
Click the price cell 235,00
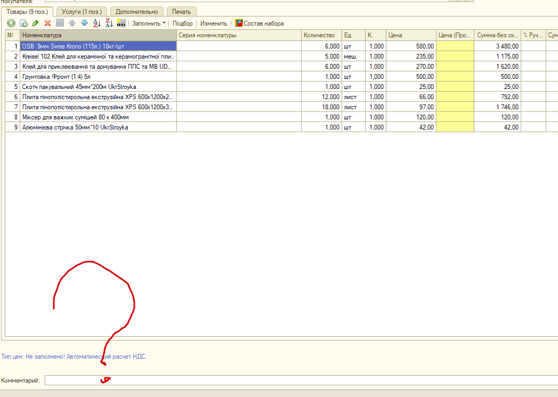[x=411, y=56]
